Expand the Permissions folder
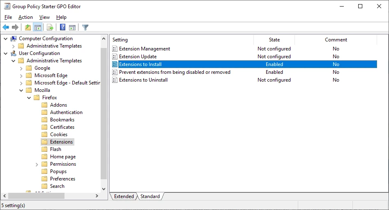Screen dimensions: 389x210 pos(37,164)
